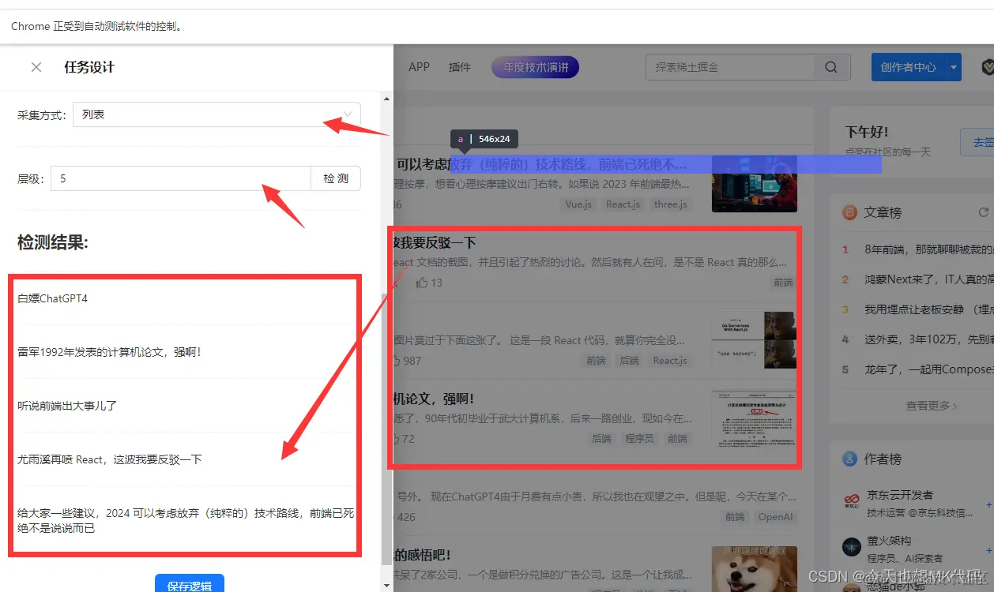Click the search magnifier icon
The height and width of the screenshot is (592, 994).
[830, 67]
